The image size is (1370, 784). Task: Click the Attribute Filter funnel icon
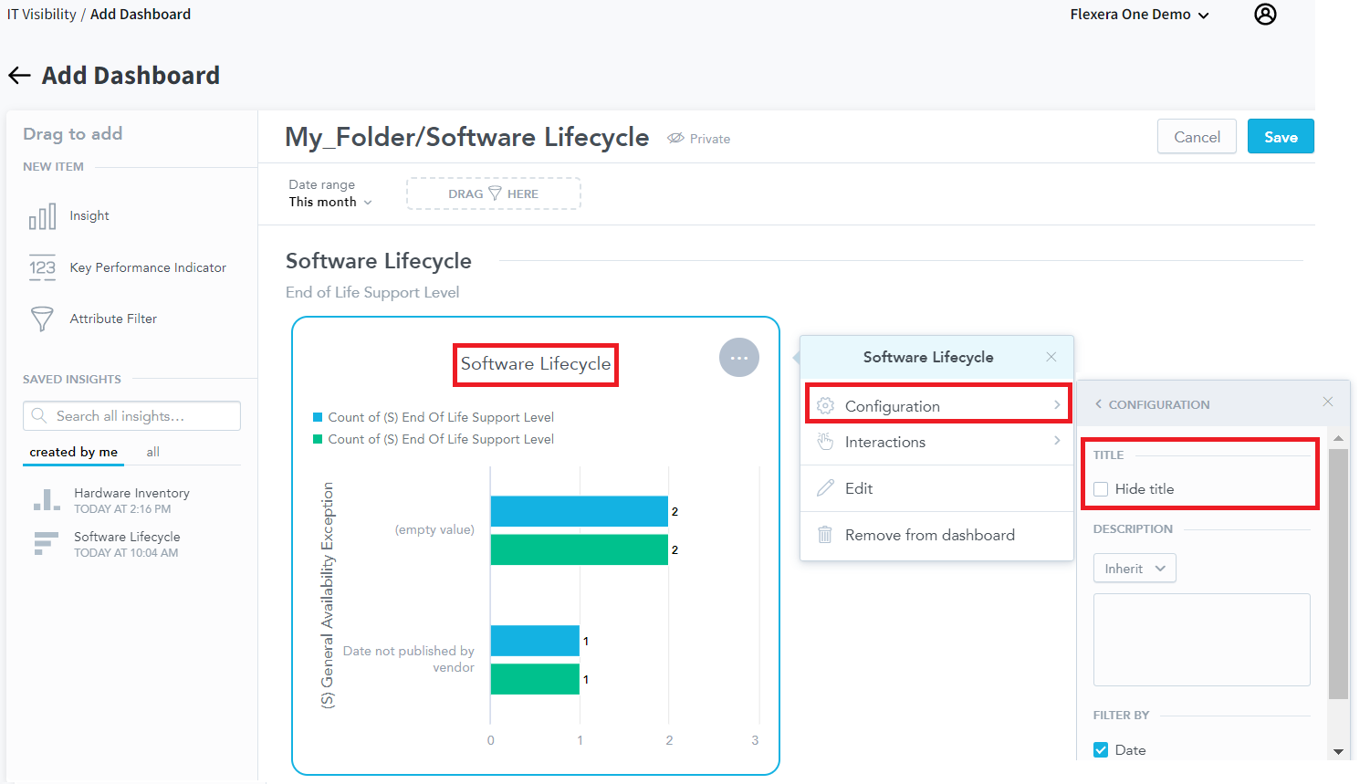(42, 319)
